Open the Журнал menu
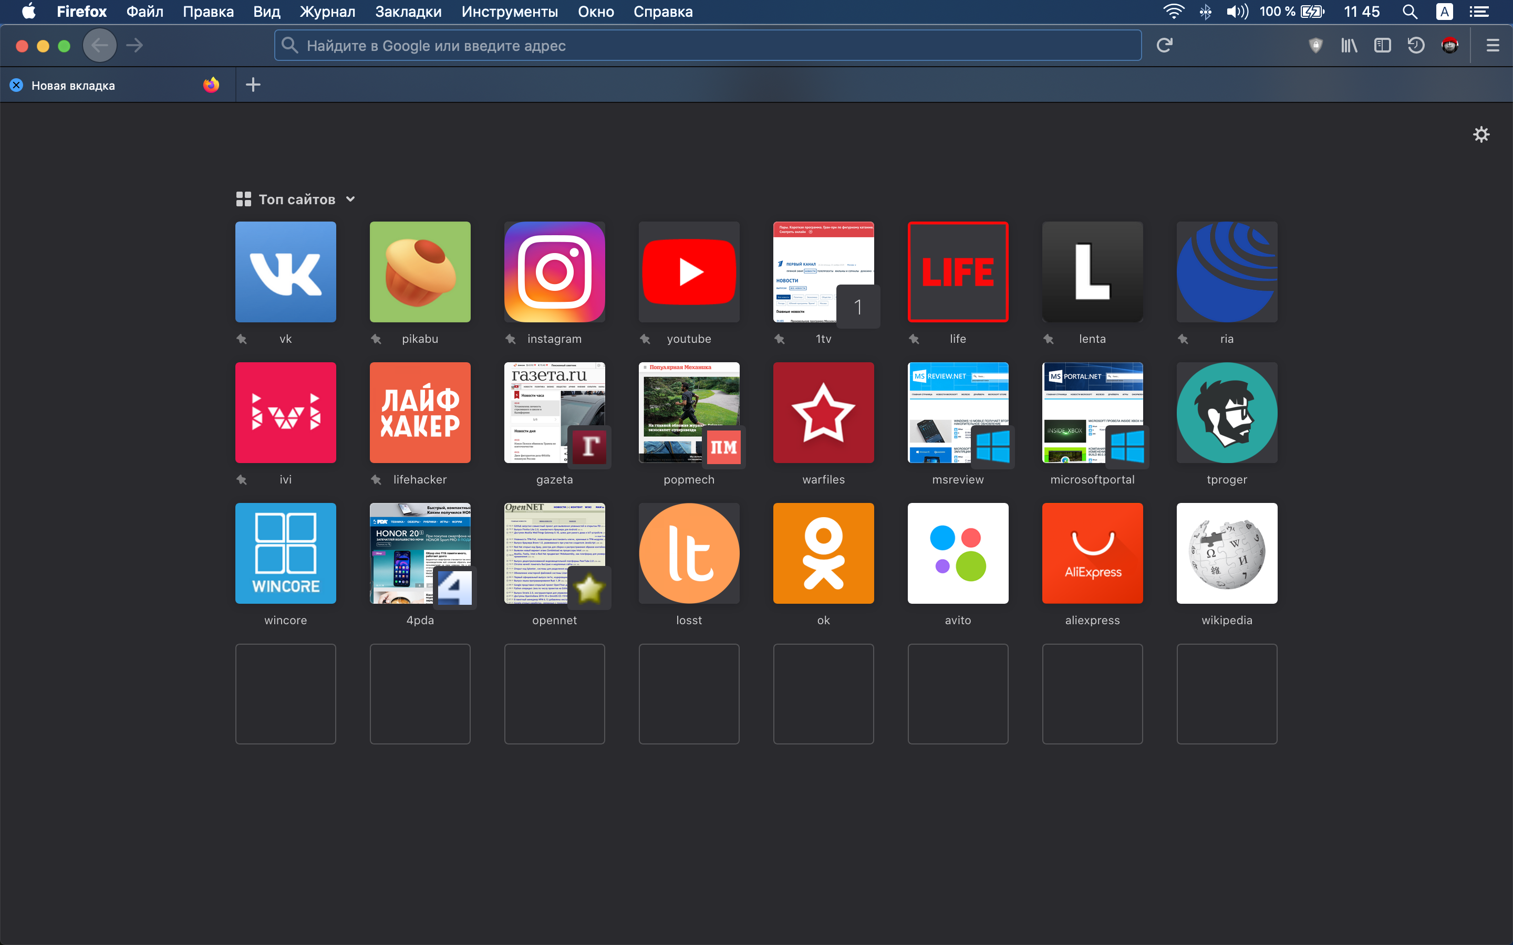The width and height of the screenshot is (1513, 945). pos(327,12)
